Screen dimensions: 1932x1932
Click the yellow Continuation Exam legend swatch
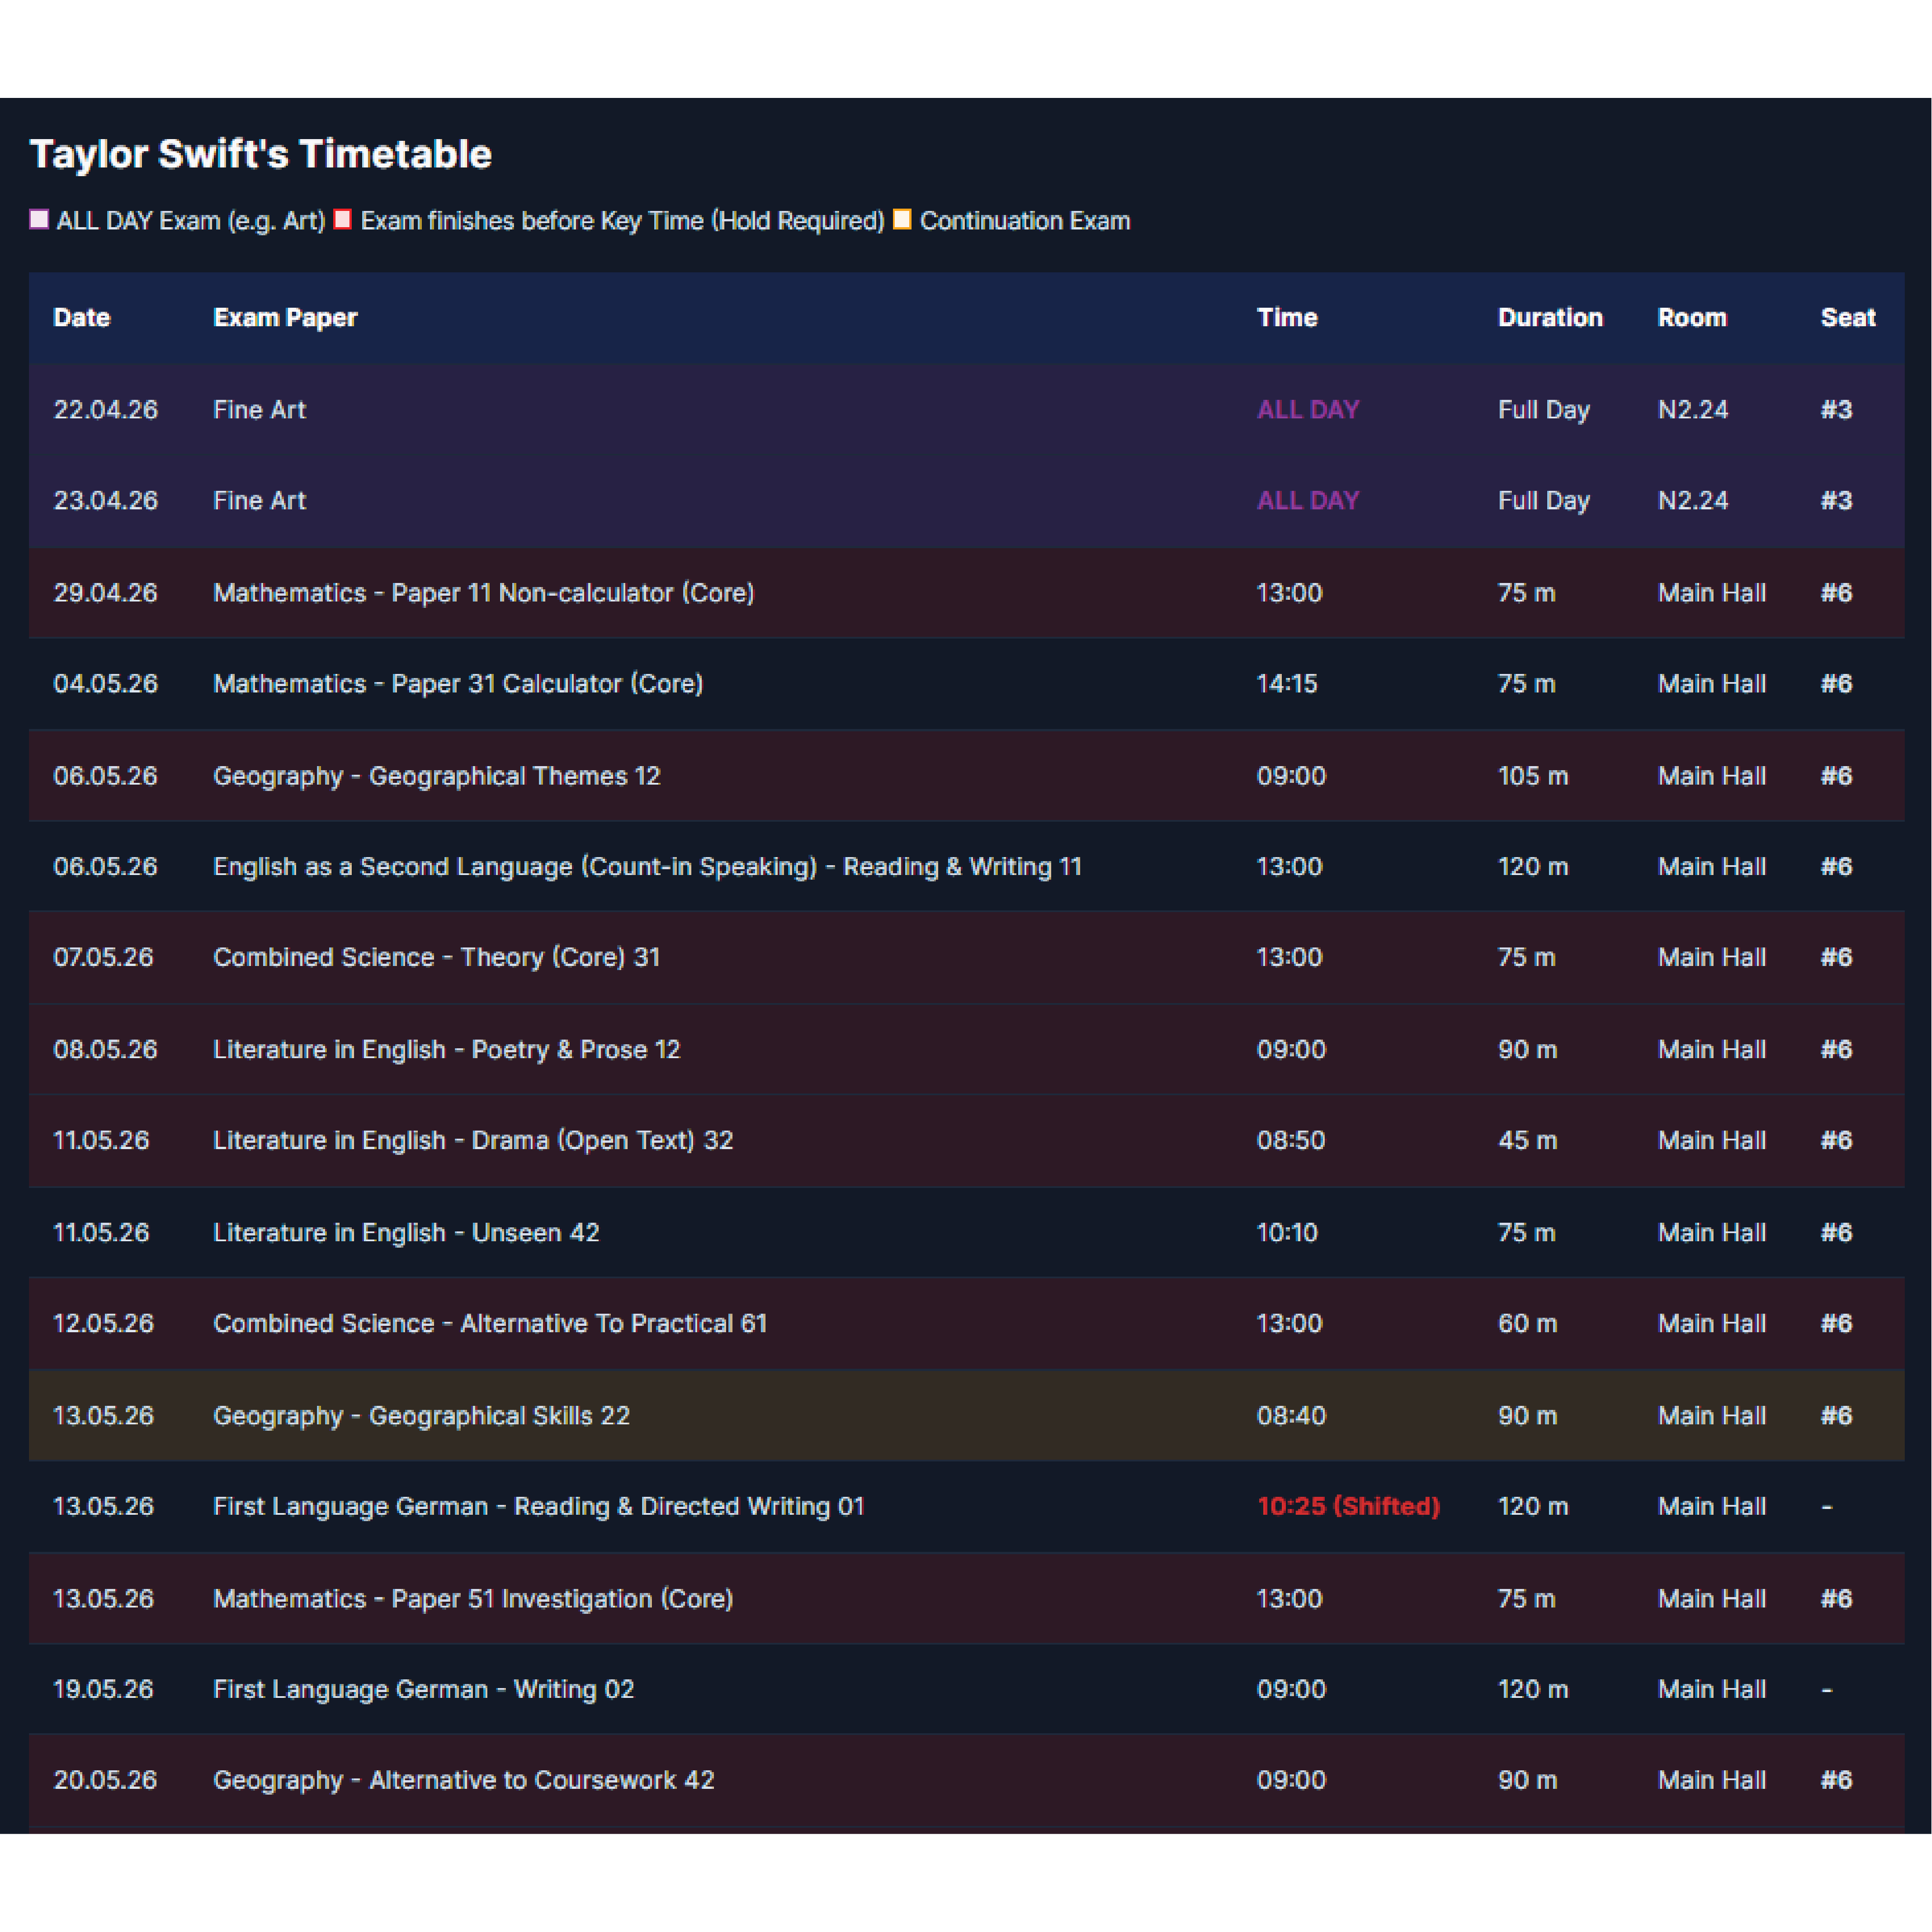click(x=902, y=220)
